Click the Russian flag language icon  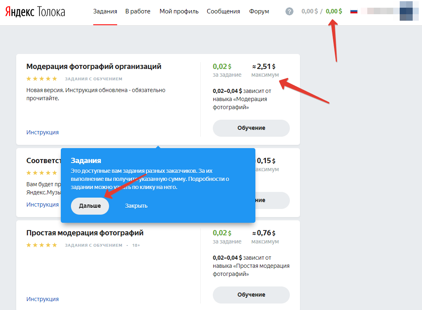coord(353,11)
